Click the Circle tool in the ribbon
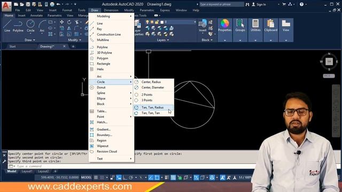The image size is (342, 192). [x=30, y=26]
